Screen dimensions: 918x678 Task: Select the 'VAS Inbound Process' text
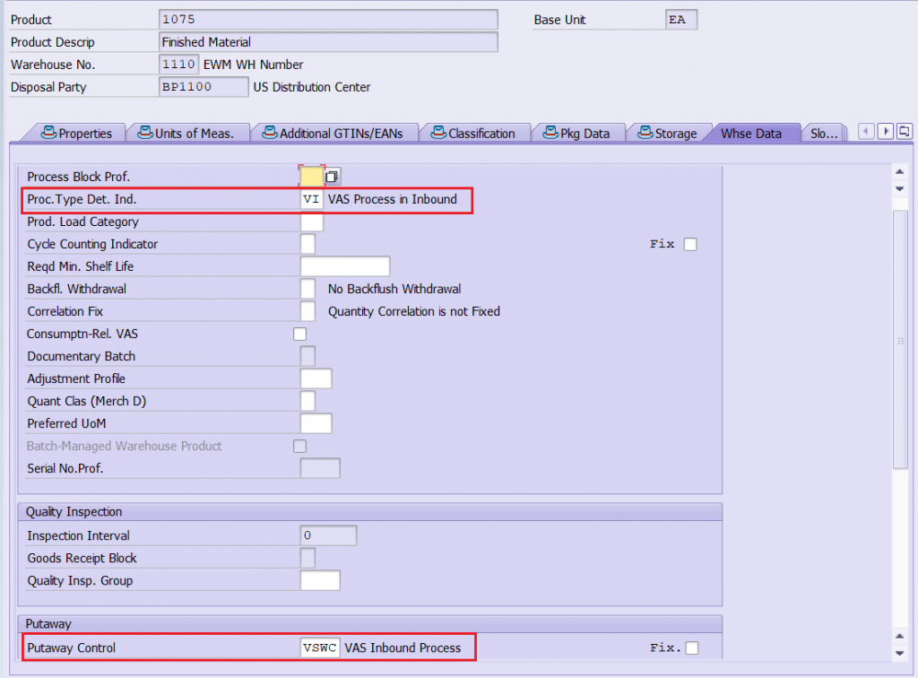(403, 648)
